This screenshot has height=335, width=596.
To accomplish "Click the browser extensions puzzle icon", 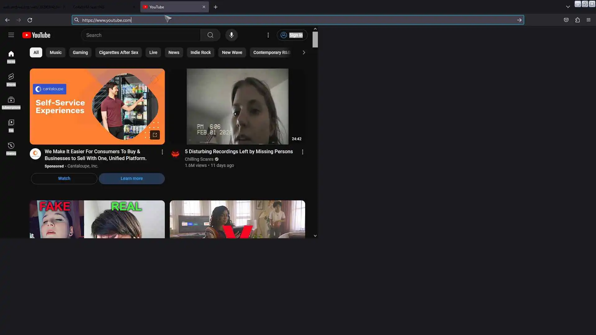I will [x=577, y=20].
